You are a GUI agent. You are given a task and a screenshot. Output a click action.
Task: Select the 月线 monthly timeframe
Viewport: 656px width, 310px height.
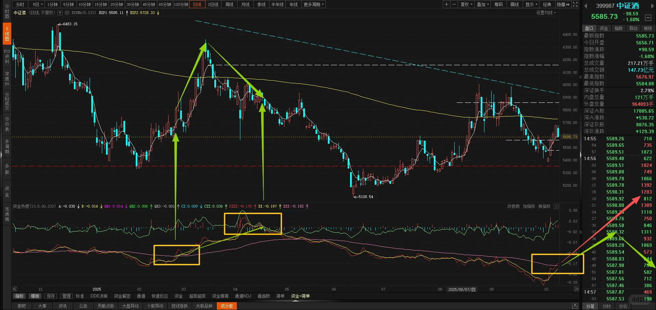tap(245, 4)
